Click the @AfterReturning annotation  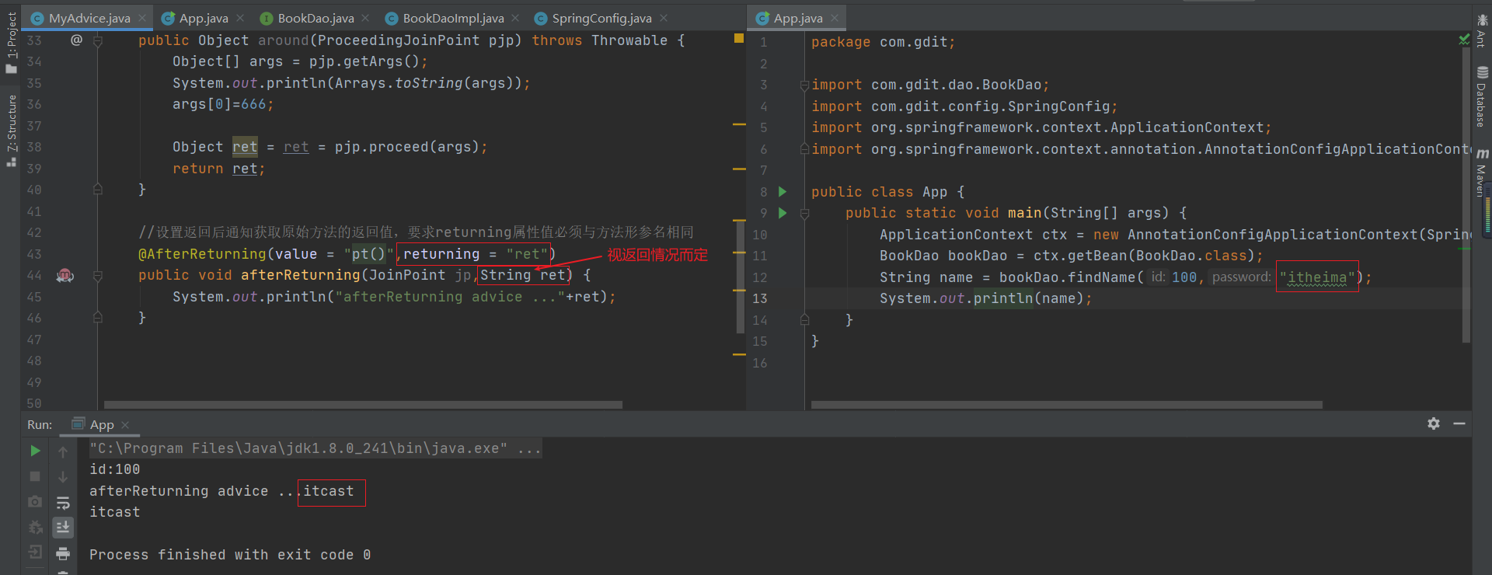tap(202, 254)
